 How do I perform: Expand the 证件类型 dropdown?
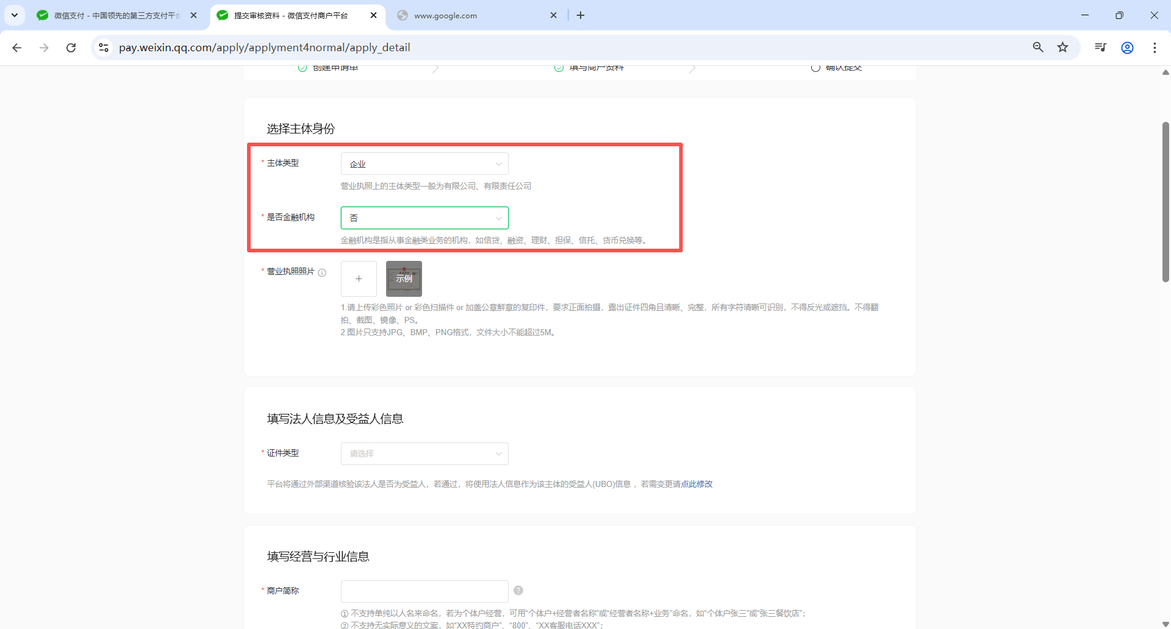pyautogui.click(x=424, y=453)
